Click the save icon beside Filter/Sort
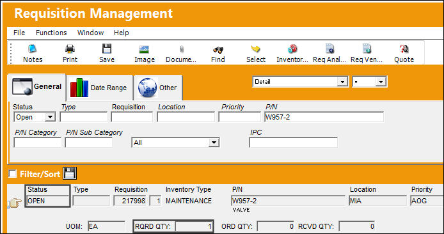 [x=70, y=173]
